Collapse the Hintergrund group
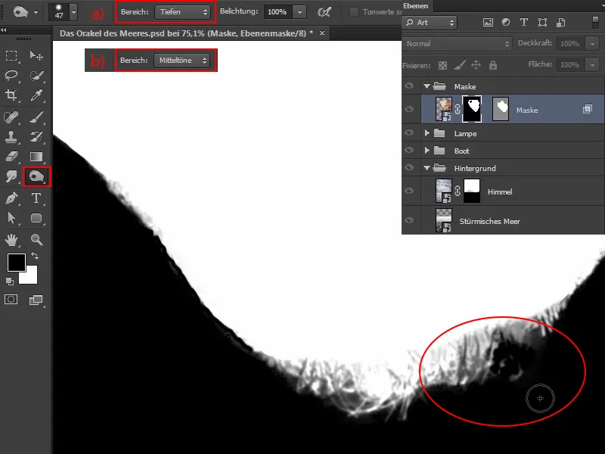This screenshot has height=454, width=605. coord(427,168)
